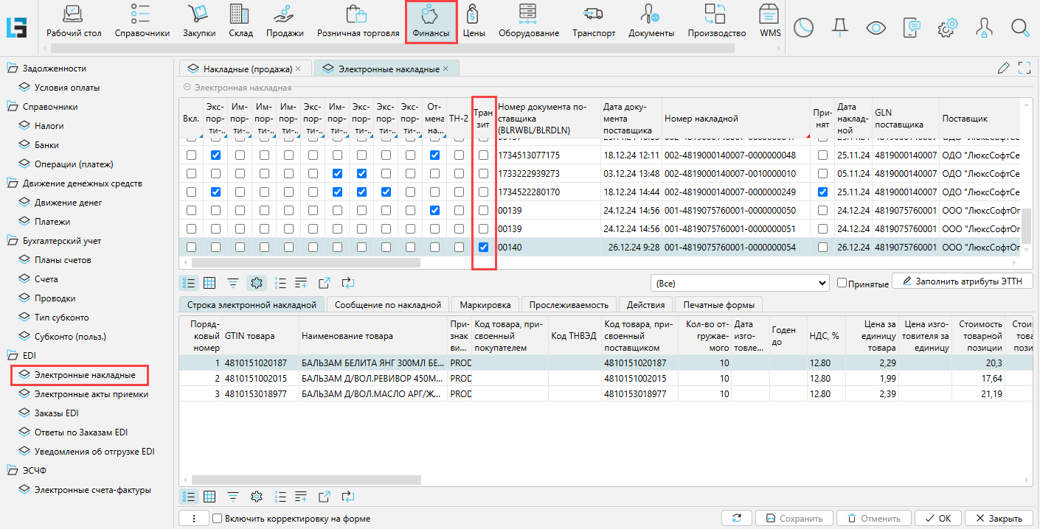This screenshot has width=1040, height=529.
Task: Open the (Все) filter dropdown
Action: coord(740,283)
